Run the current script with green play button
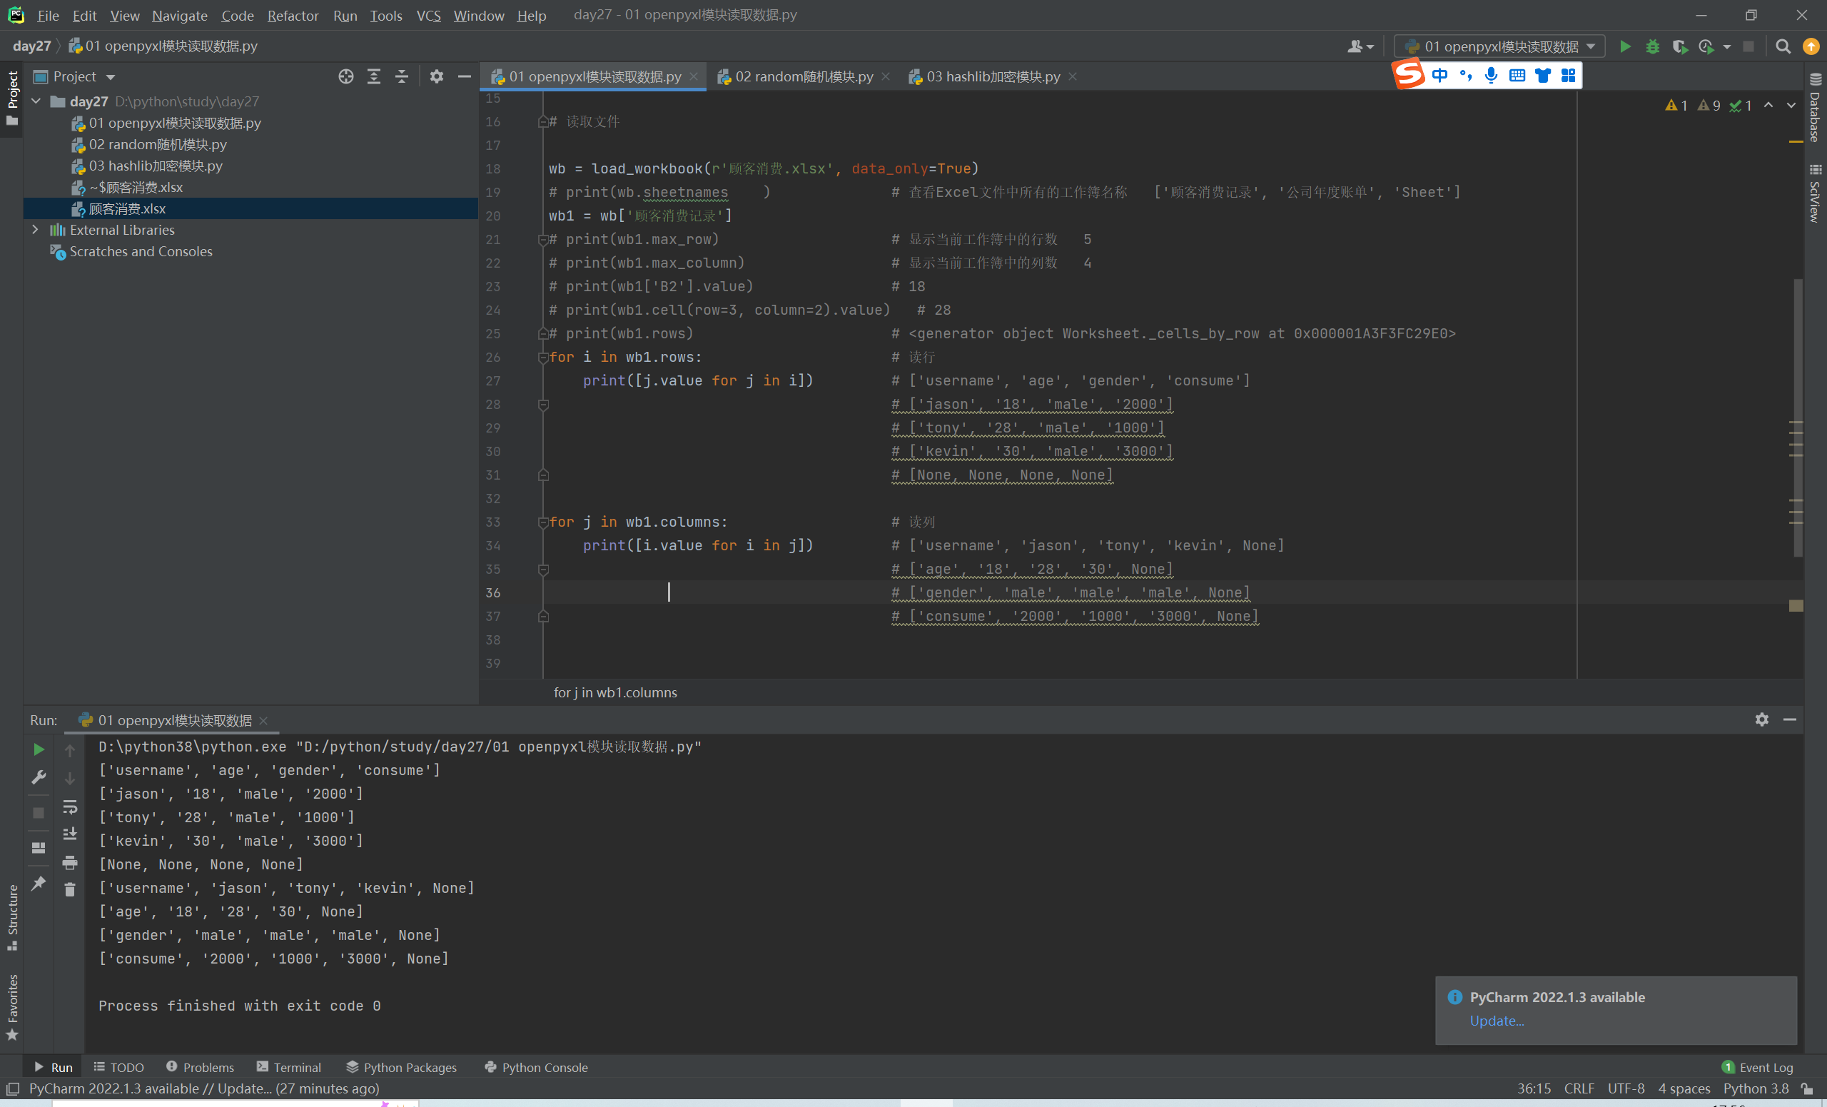Viewport: 1827px width, 1107px height. [x=1624, y=46]
